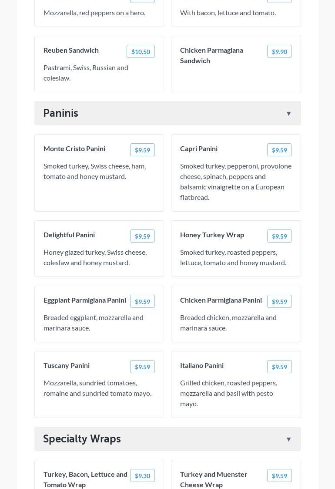Collapse the Paninis section arrow
Image resolution: width=335 pixels, height=489 pixels.
tap(288, 114)
